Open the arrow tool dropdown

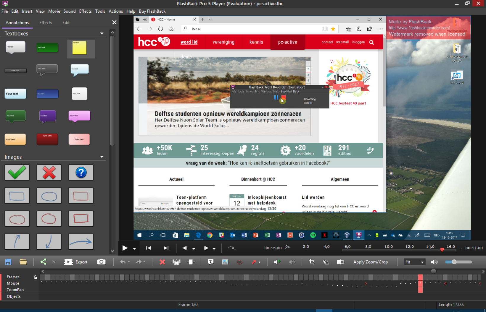tap(260, 262)
